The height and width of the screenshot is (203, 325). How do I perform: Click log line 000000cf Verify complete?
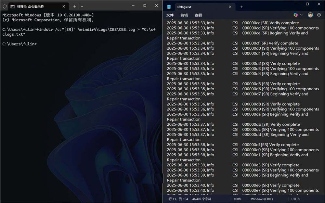coord(233,43)
